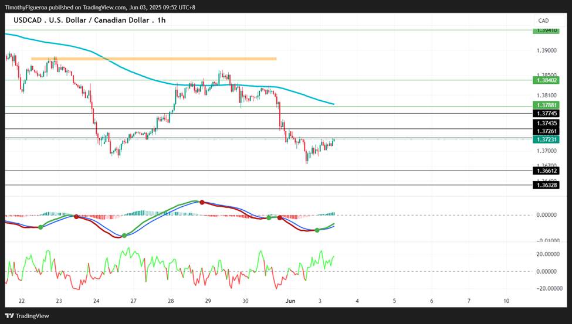Click the USDCAD chart title
This screenshot has width=572, height=324.
(89, 21)
